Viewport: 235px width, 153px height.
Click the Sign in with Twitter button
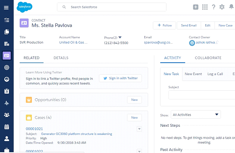120,78
